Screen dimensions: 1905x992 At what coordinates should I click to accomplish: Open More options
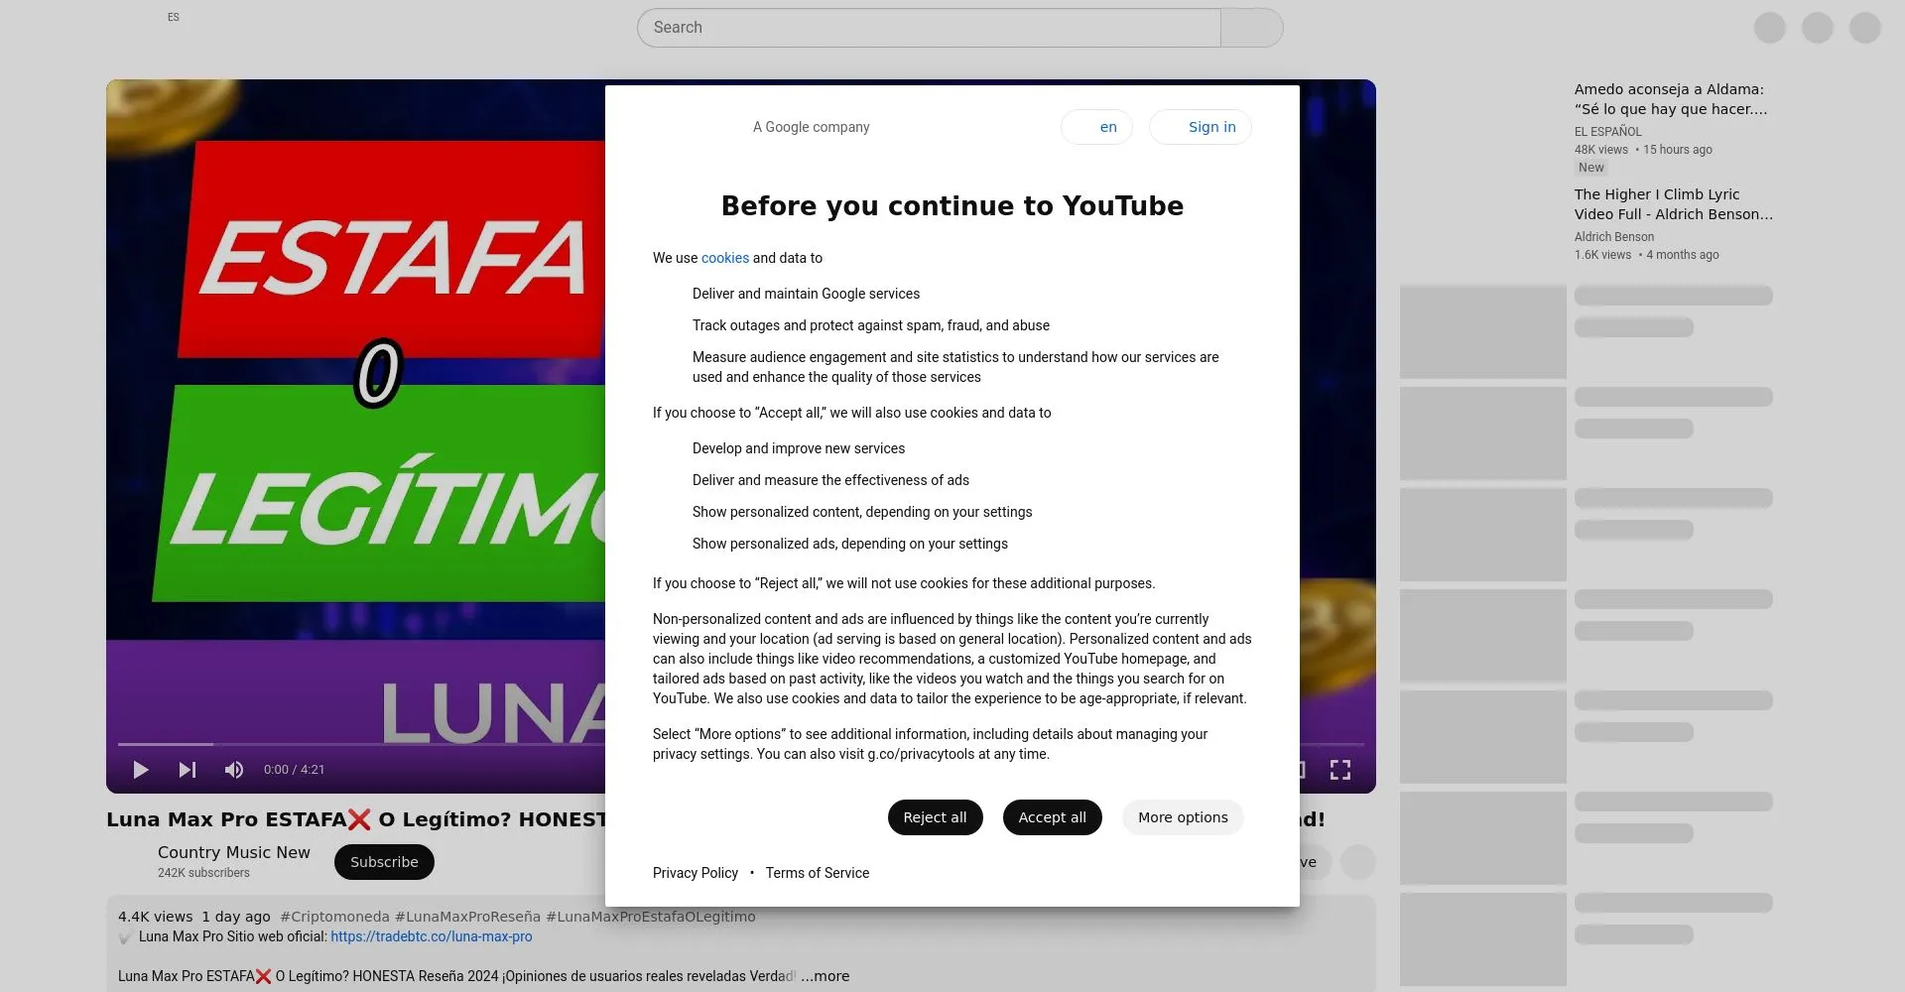[1183, 817]
